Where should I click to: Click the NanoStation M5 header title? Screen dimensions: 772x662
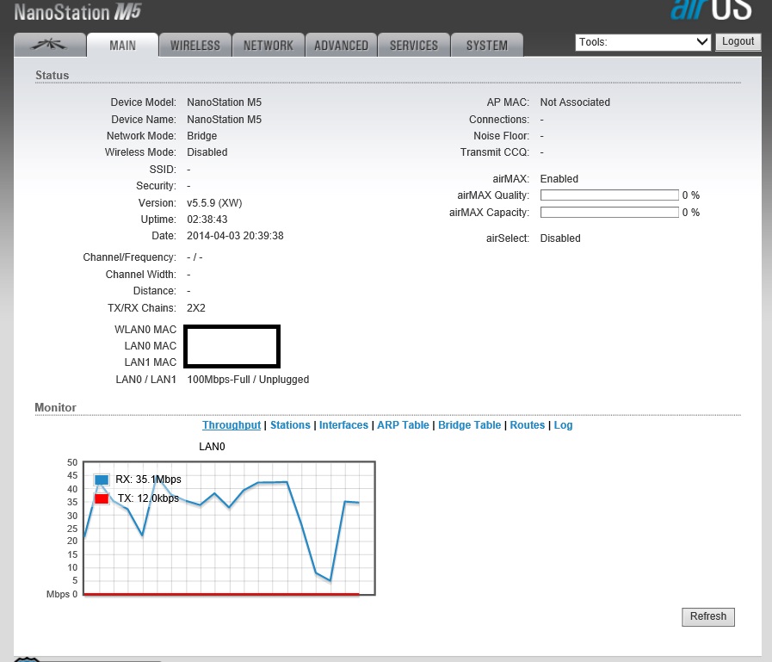(77, 12)
